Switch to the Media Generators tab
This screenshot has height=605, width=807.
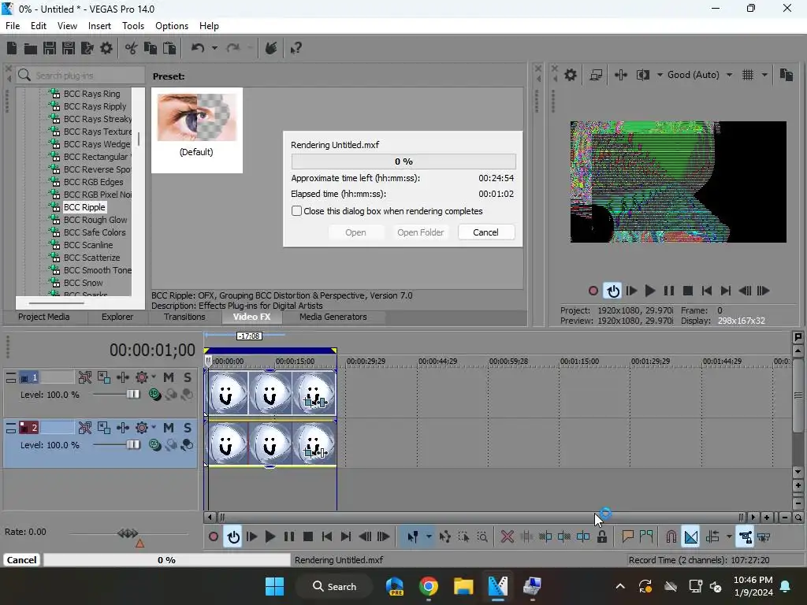333,317
